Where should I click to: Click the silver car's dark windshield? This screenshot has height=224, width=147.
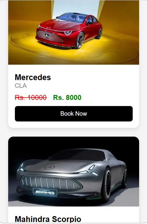click(x=77, y=155)
